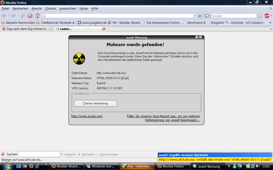Viewport: 273px width, 170px height.
Task: Click the radiation warning symbol in avast dialog
Action: tap(79, 59)
